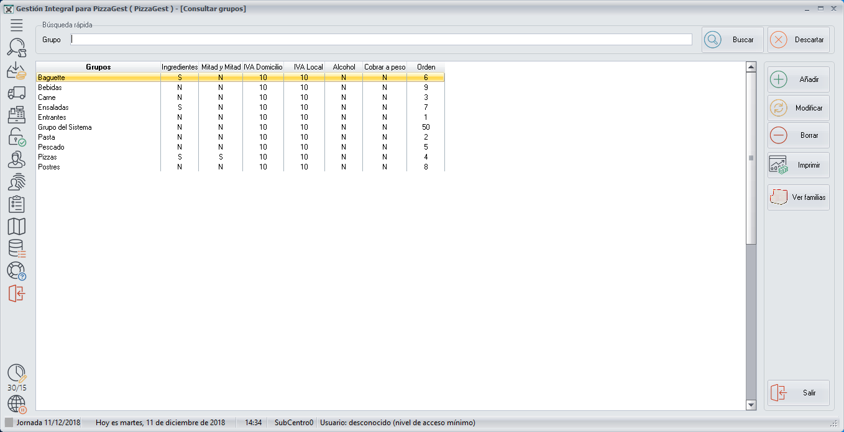This screenshot has width=844, height=432.
Task: Click Añadir to add a group
Action: pos(798,80)
